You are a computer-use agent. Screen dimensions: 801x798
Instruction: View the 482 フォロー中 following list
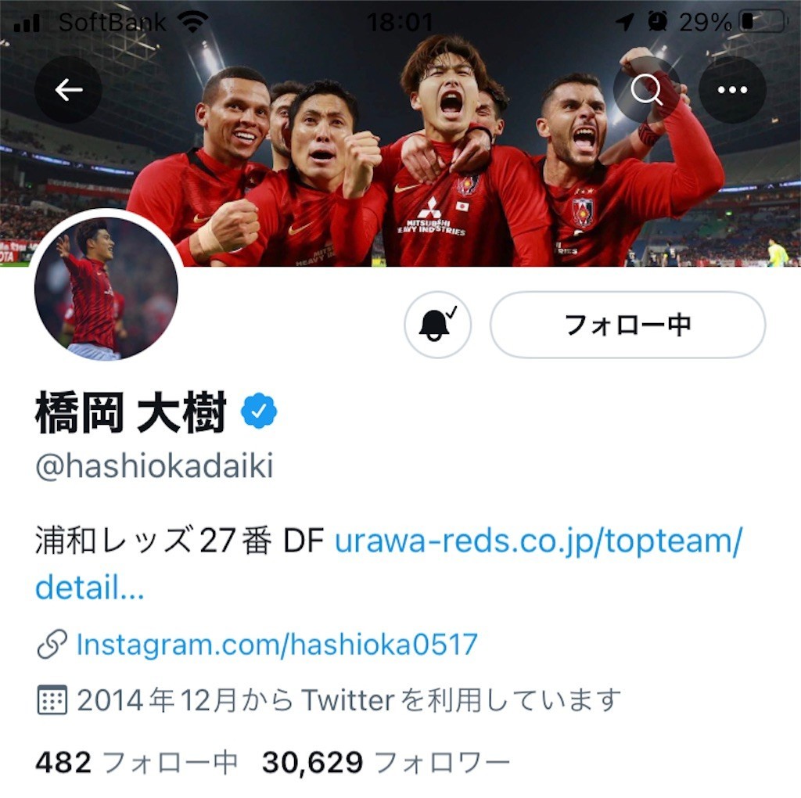(x=136, y=762)
